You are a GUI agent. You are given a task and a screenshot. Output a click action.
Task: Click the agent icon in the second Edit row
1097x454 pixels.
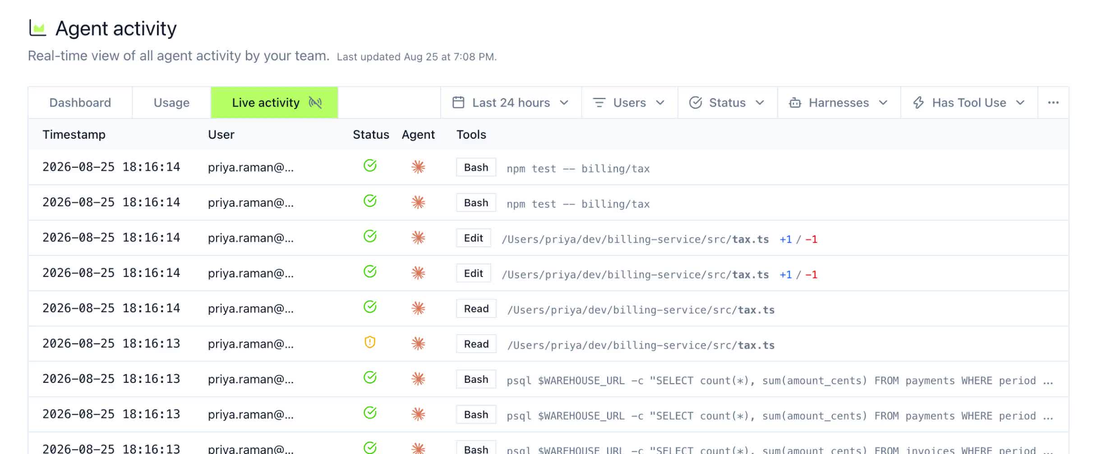(x=418, y=273)
